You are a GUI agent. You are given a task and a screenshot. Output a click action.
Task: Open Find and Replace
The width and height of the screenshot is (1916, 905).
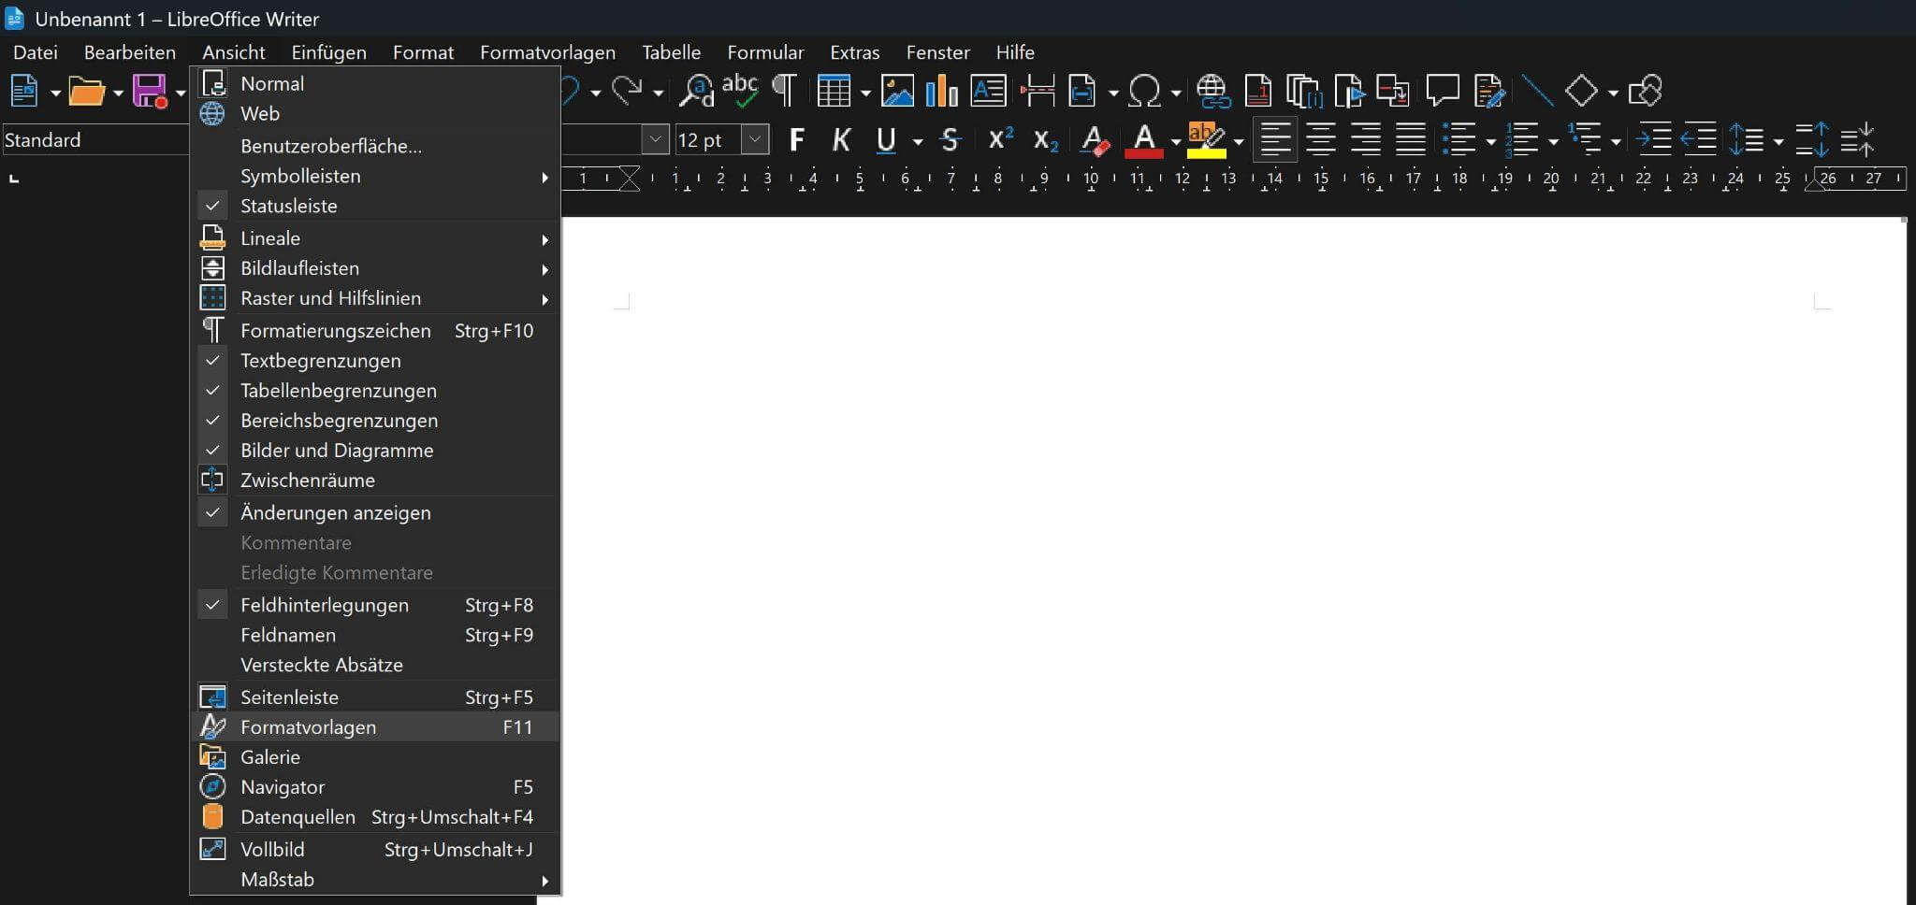click(697, 91)
